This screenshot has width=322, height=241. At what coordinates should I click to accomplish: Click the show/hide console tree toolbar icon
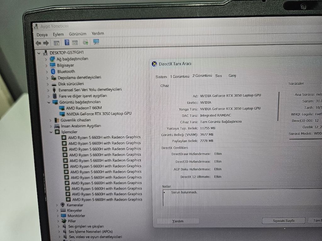click(57, 43)
